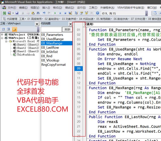Open the Properties Window icon
The width and height of the screenshot is (161, 141).
(82, 13)
